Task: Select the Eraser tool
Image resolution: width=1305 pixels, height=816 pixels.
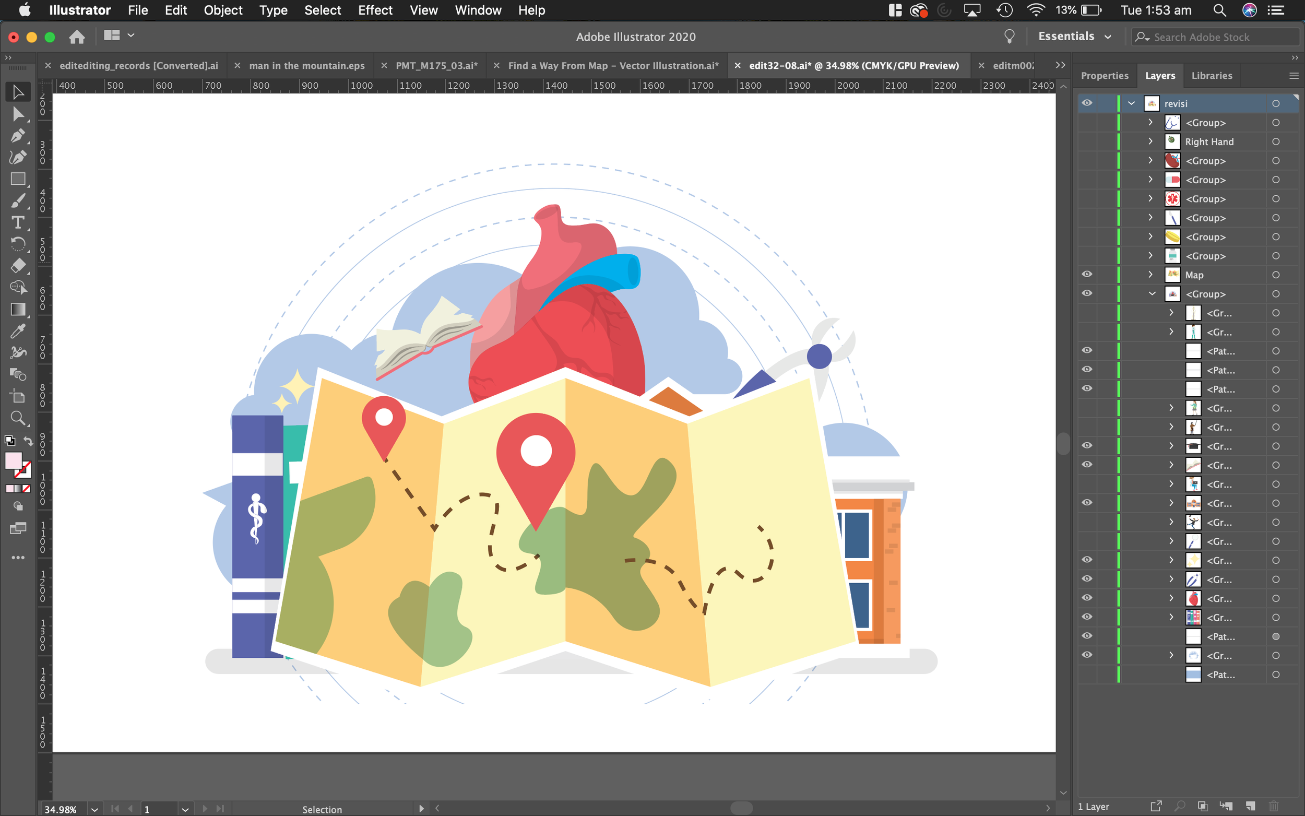Action: tap(18, 266)
